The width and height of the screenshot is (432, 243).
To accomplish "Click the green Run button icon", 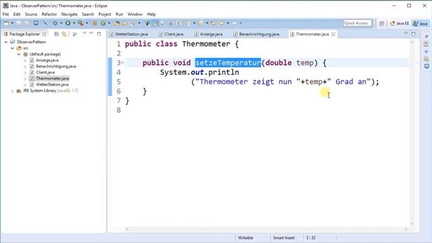I will pos(67,24).
